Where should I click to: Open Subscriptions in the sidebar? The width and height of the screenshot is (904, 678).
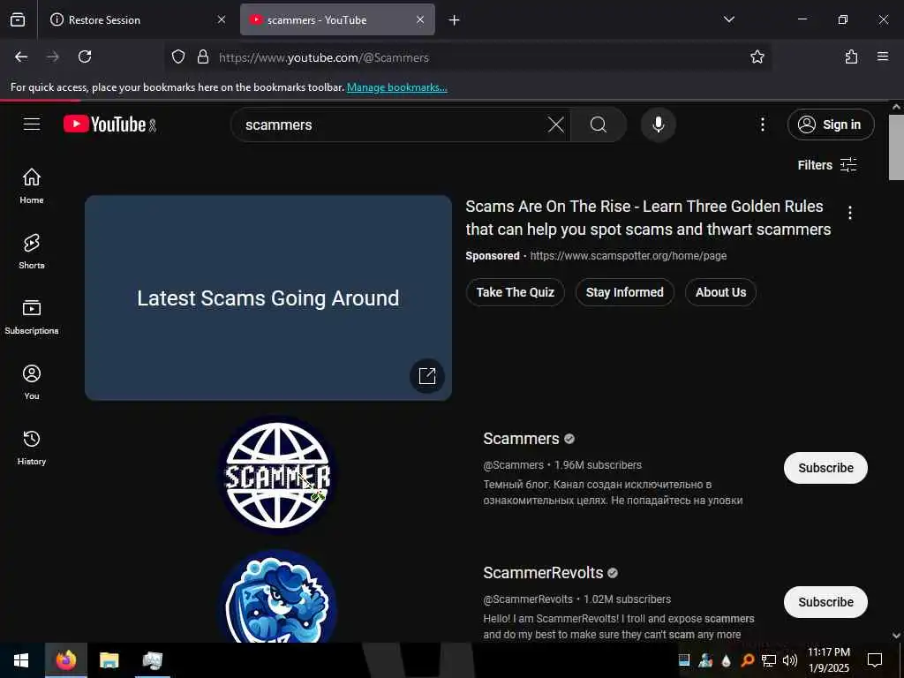pos(32,317)
